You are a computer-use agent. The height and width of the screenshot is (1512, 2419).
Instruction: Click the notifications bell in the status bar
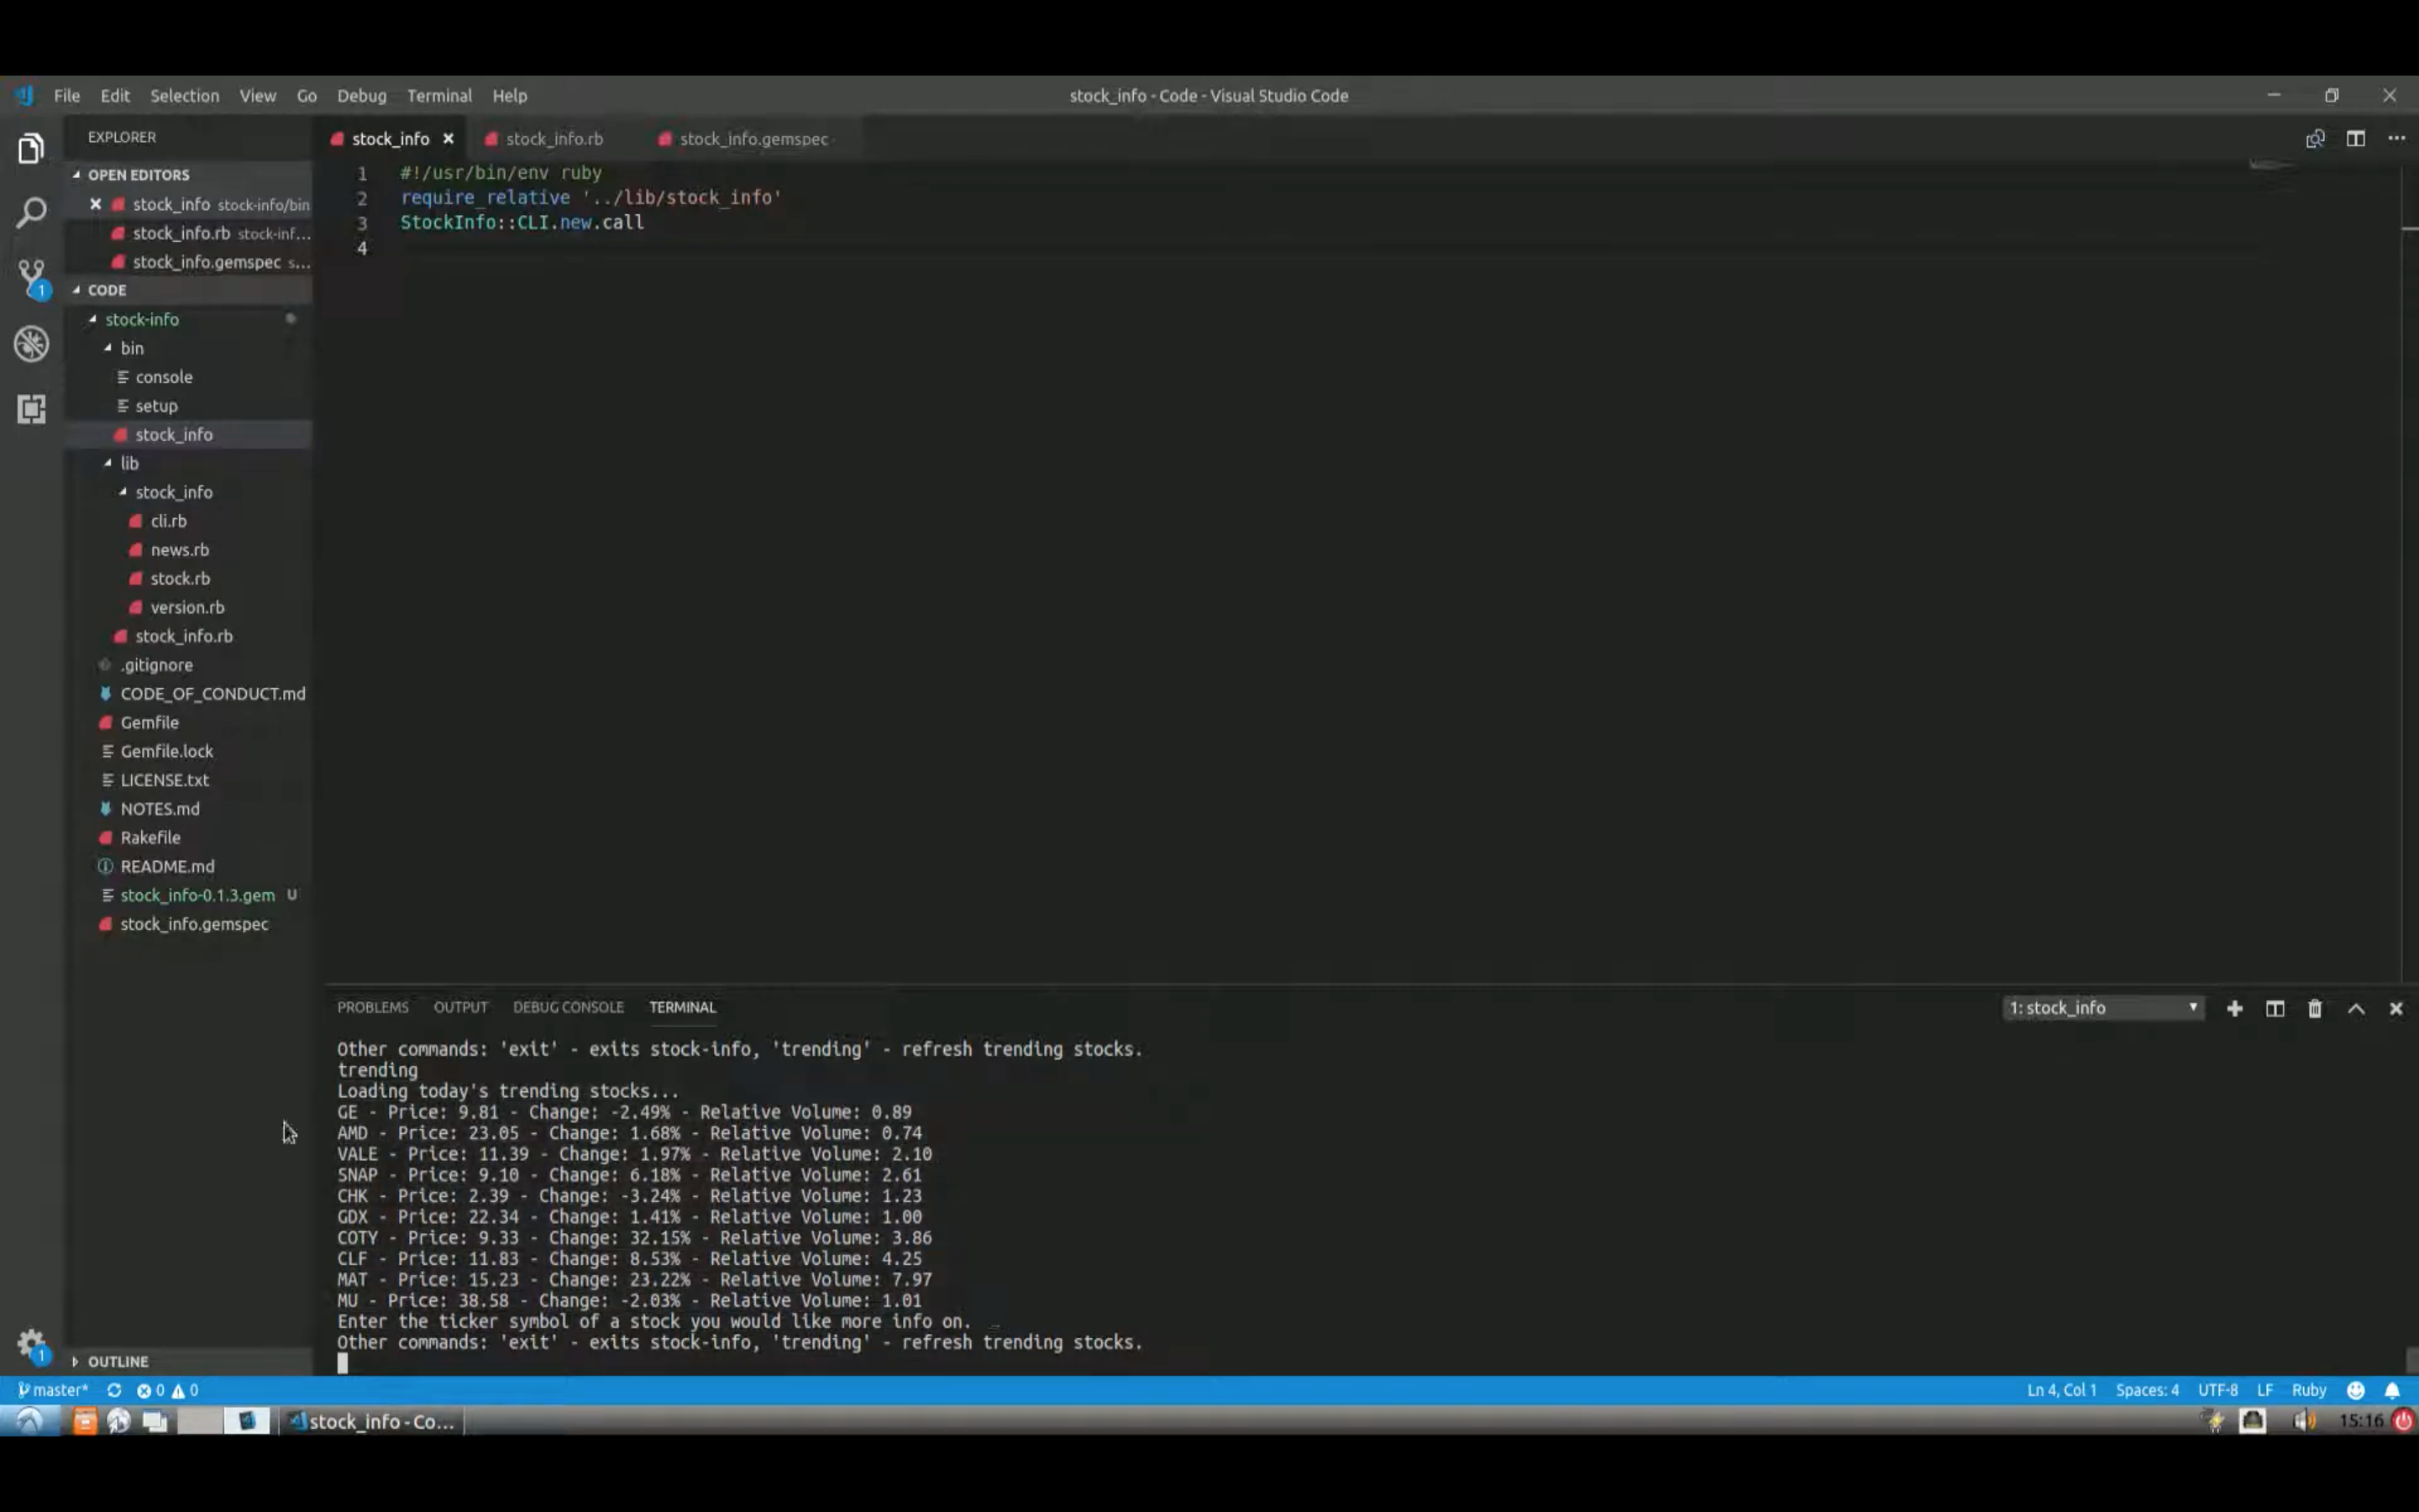[2392, 1389]
